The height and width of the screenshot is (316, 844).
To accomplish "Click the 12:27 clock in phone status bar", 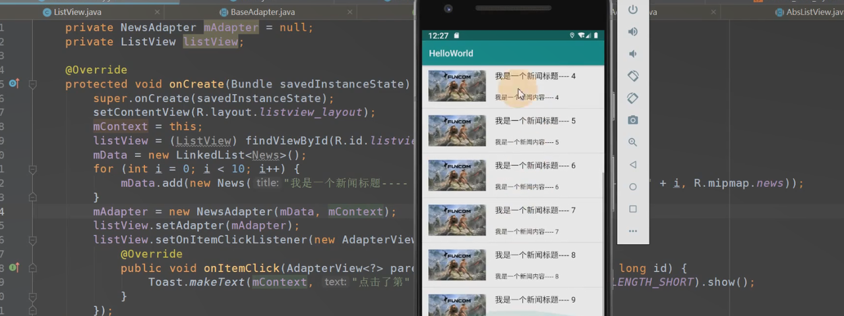I will click(x=438, y=36).
